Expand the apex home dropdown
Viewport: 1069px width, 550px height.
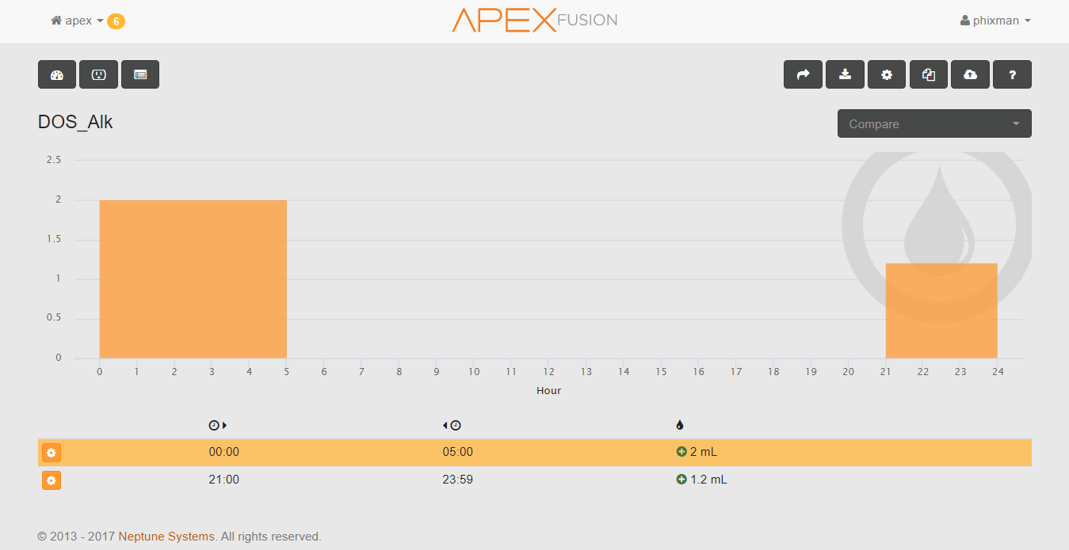click(x=78, y=21)
